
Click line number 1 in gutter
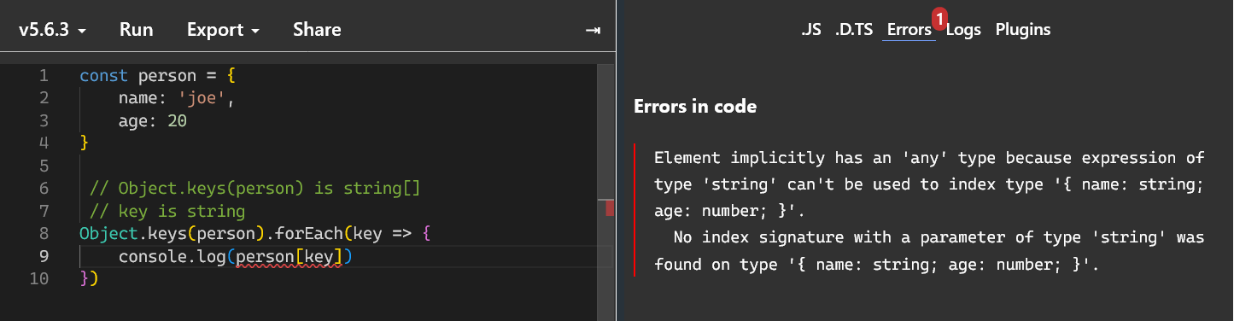pos(44,76)
